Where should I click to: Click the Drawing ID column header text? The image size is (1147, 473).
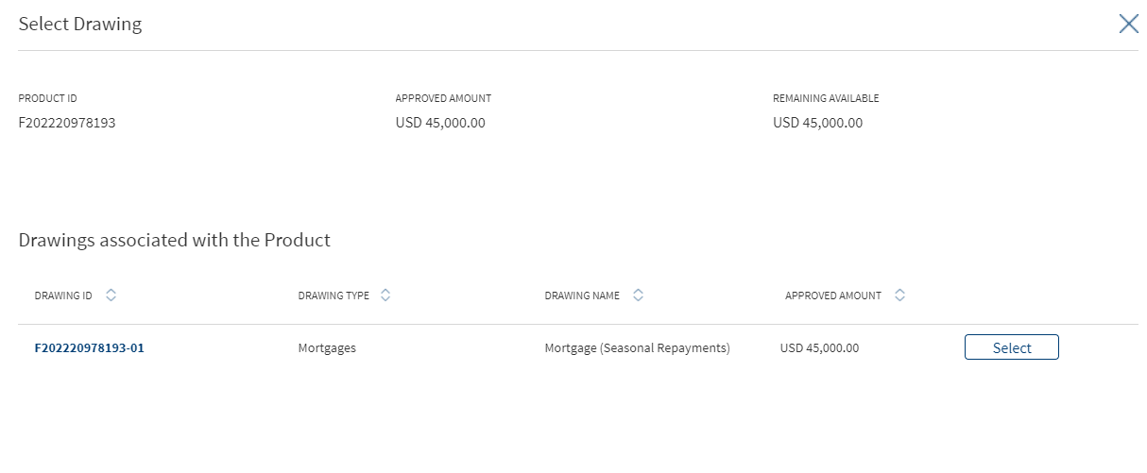[x=63, y=296]
